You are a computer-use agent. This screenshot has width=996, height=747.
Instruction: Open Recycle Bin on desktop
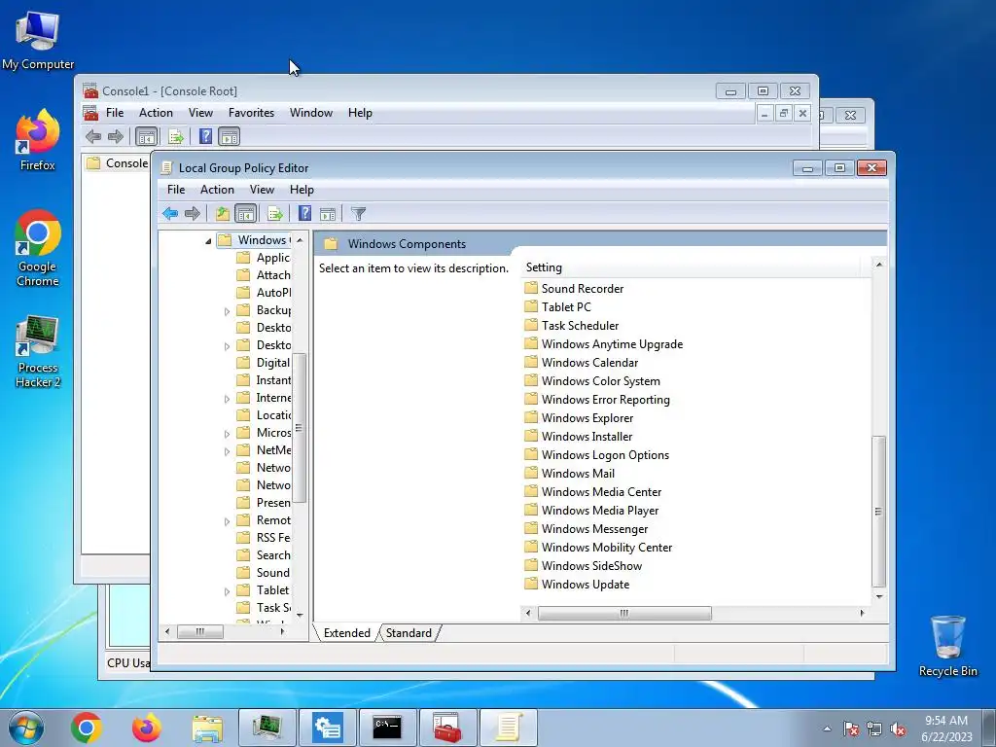(947, 646)
